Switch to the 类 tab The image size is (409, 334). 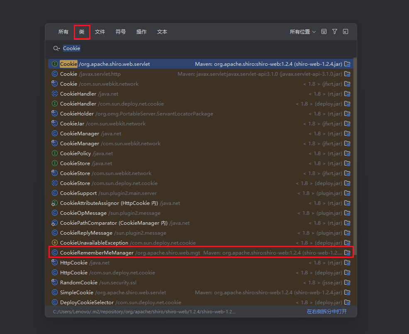click(82, 32)
